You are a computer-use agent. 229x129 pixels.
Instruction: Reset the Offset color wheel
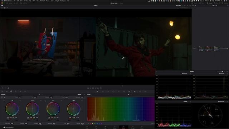click(82, 101)
